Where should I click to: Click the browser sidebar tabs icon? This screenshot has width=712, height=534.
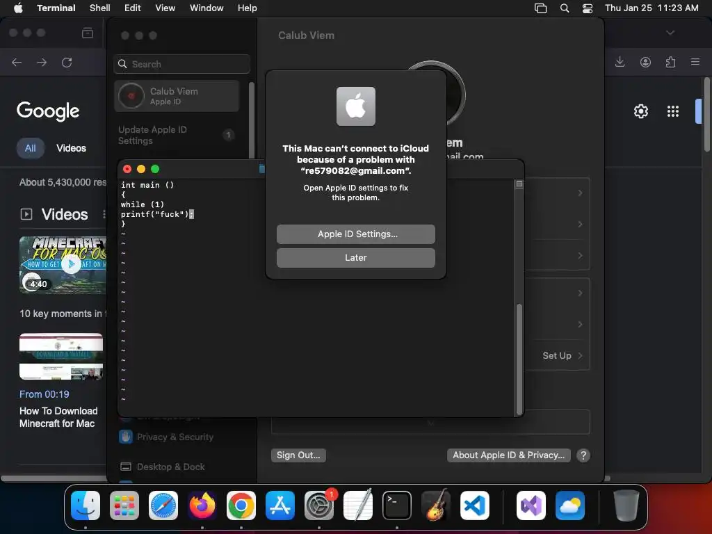tap(87, 33)
